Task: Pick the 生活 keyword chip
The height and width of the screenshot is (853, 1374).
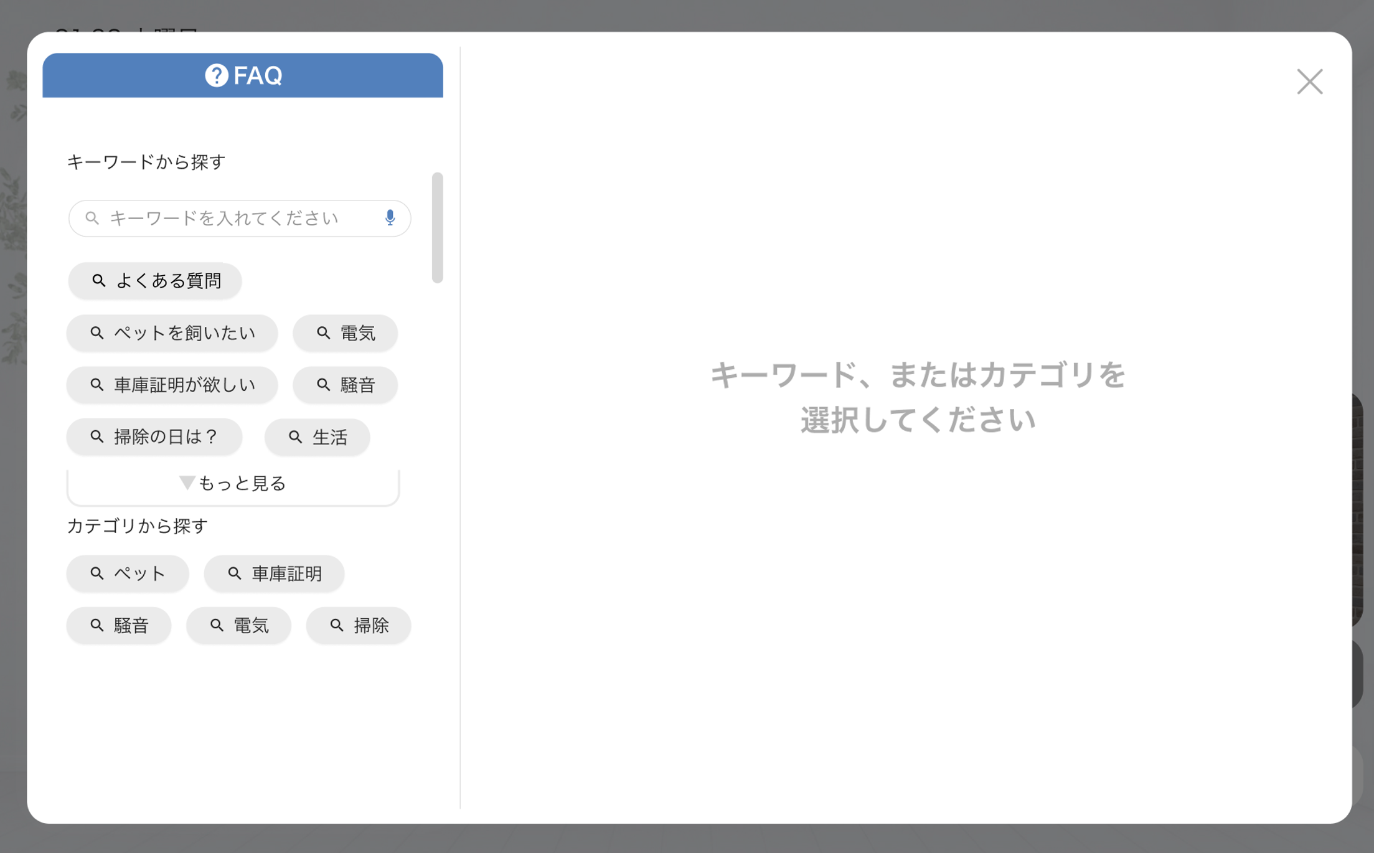Action: 317,437
